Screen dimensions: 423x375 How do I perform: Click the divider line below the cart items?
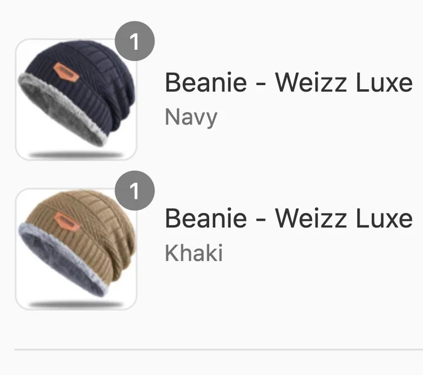pyautogui.click(x=219, y=349)
